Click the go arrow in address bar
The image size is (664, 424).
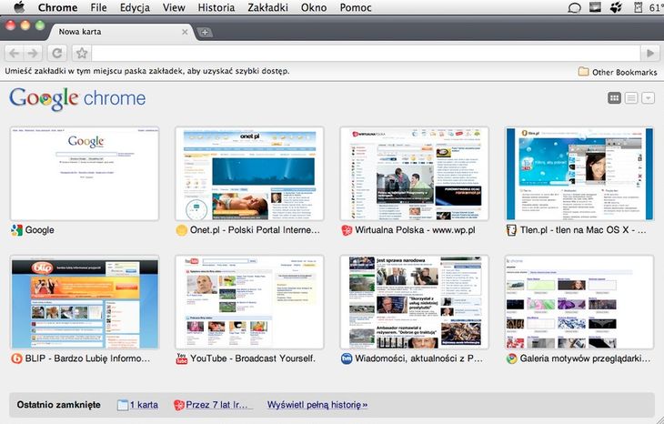pyautogui.click(x=650, y=54)
